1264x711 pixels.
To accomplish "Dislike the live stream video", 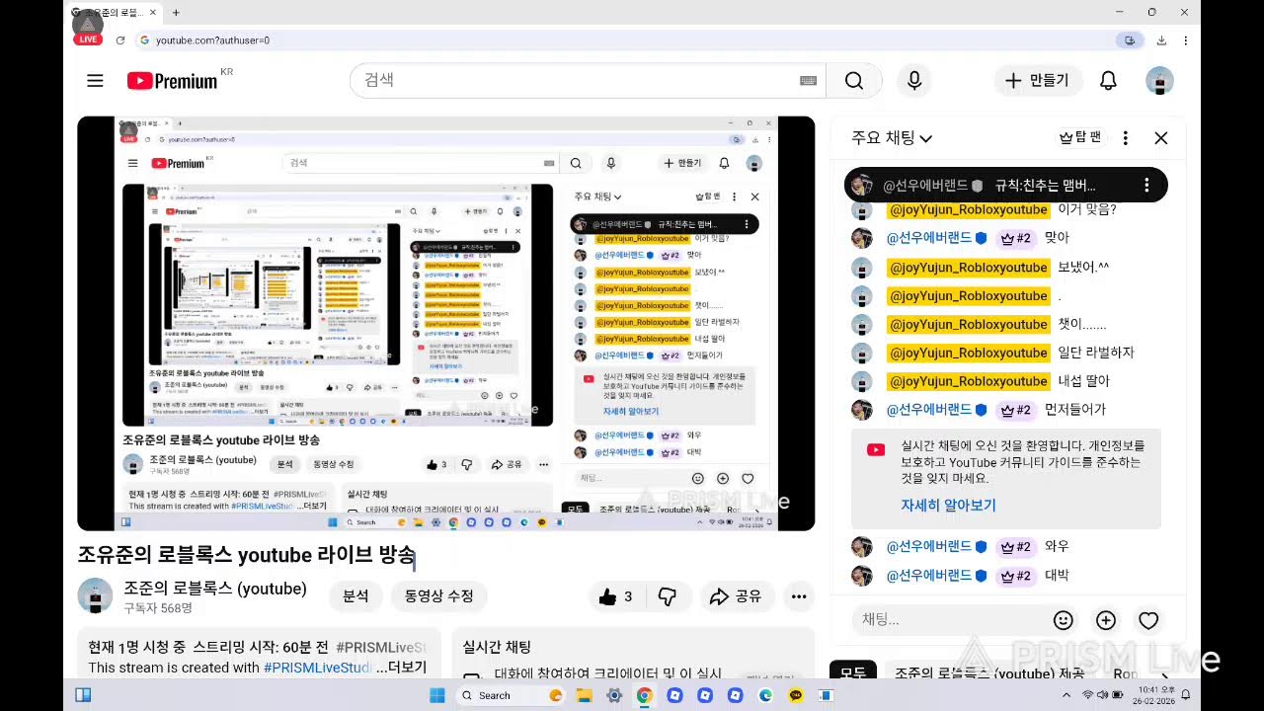I will pos(668,596).
